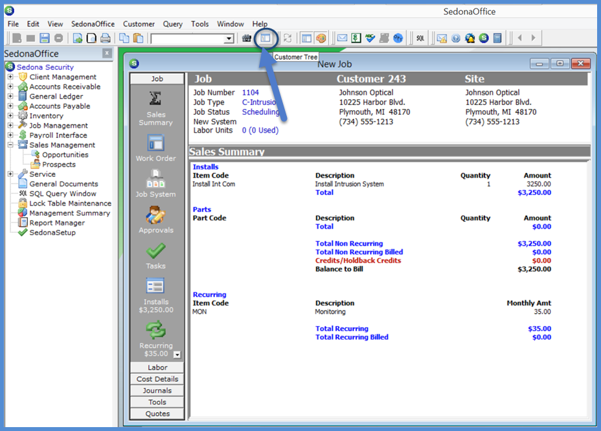This screenshot has height=431, width=601.
Task: Expand the Accounts Receivable tree node
Action: 10,87
